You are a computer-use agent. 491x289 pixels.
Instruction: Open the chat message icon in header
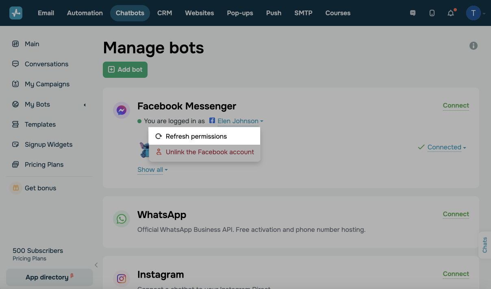[x=413, y=13]
